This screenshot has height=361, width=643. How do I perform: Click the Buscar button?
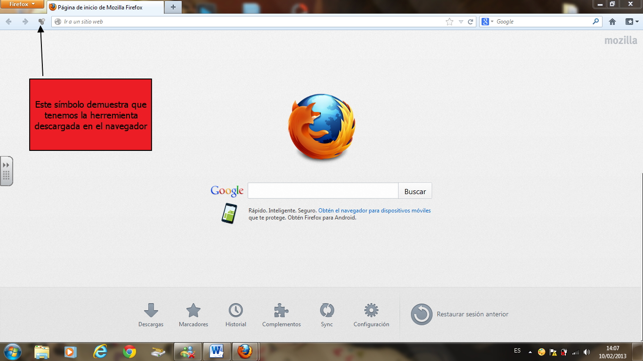pos(415,191)
